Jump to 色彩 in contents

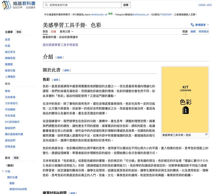coord(12,183)
